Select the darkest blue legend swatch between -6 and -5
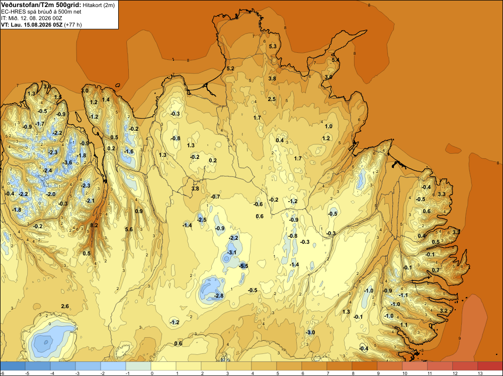This screenshot has height=376, width=503. pos(13,366)
